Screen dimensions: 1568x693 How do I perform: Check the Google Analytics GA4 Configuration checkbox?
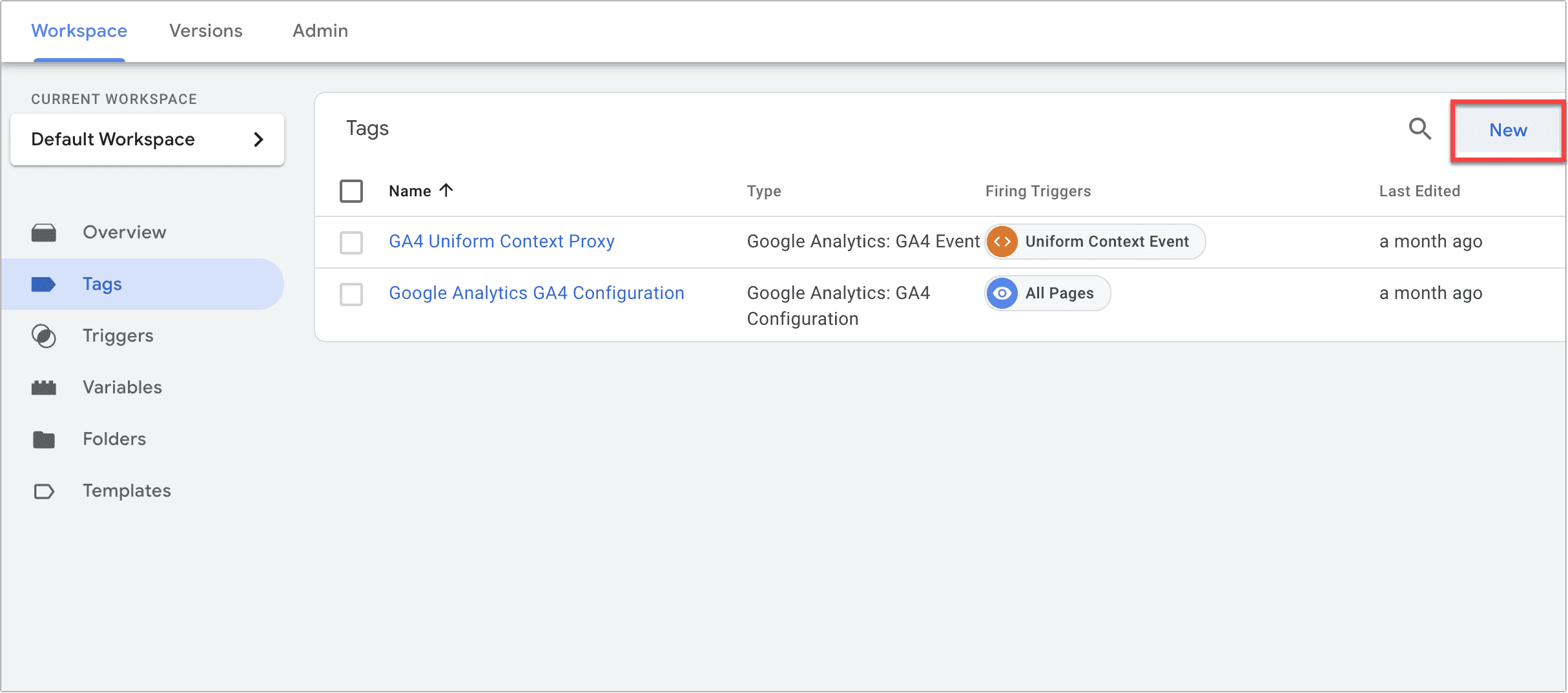coord(351,295)
